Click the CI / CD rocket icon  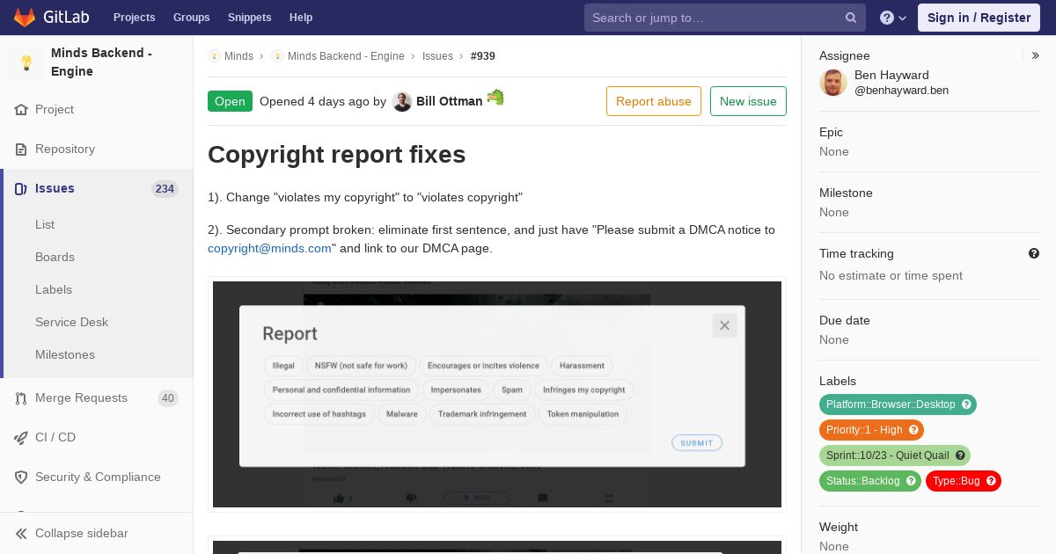pos(21,438)
